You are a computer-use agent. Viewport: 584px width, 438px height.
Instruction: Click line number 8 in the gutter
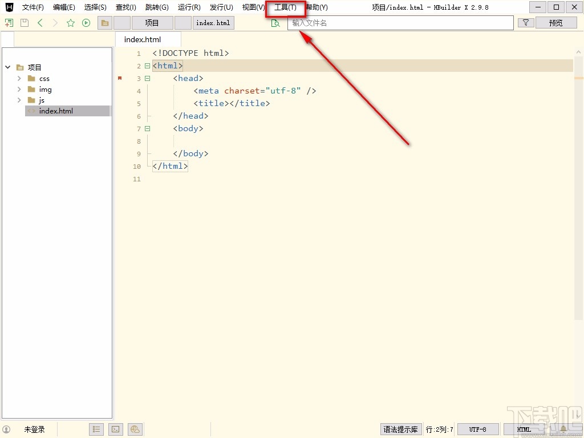tap(139, 141)
